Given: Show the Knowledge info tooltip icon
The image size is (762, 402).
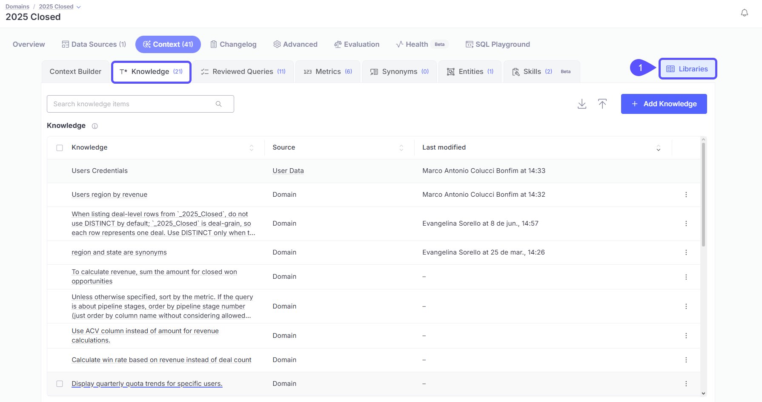Looking at the screenshot, I should [x=95, y=126].
